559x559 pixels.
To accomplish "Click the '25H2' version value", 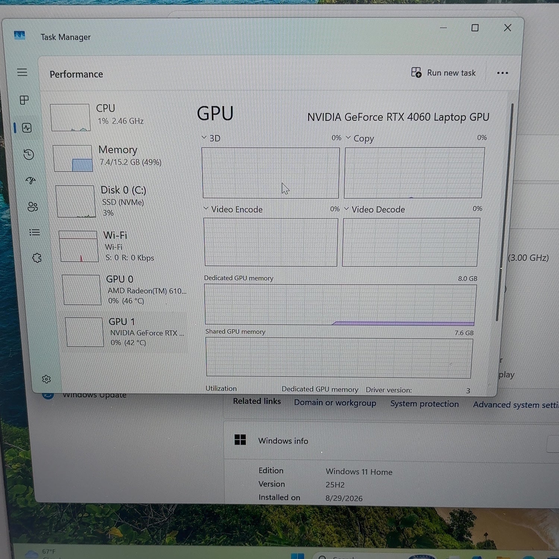I will tap(335, 485).
